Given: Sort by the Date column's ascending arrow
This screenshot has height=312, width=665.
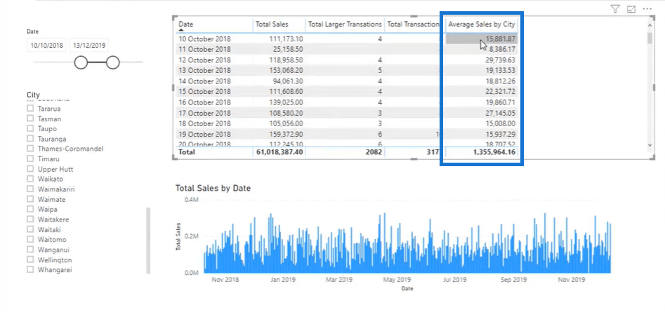Looking at the screenshot, I should [181, 30].
